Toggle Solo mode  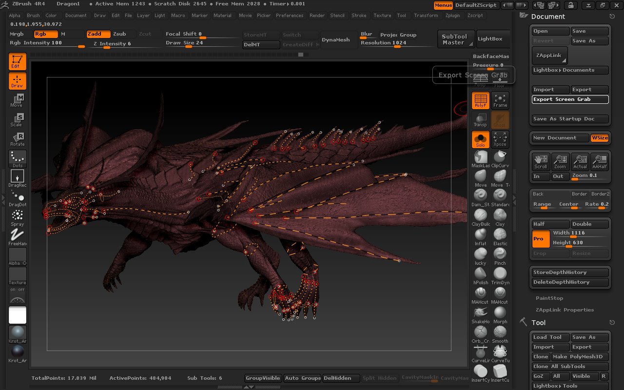pyautogui.click(x=481, y=139)
